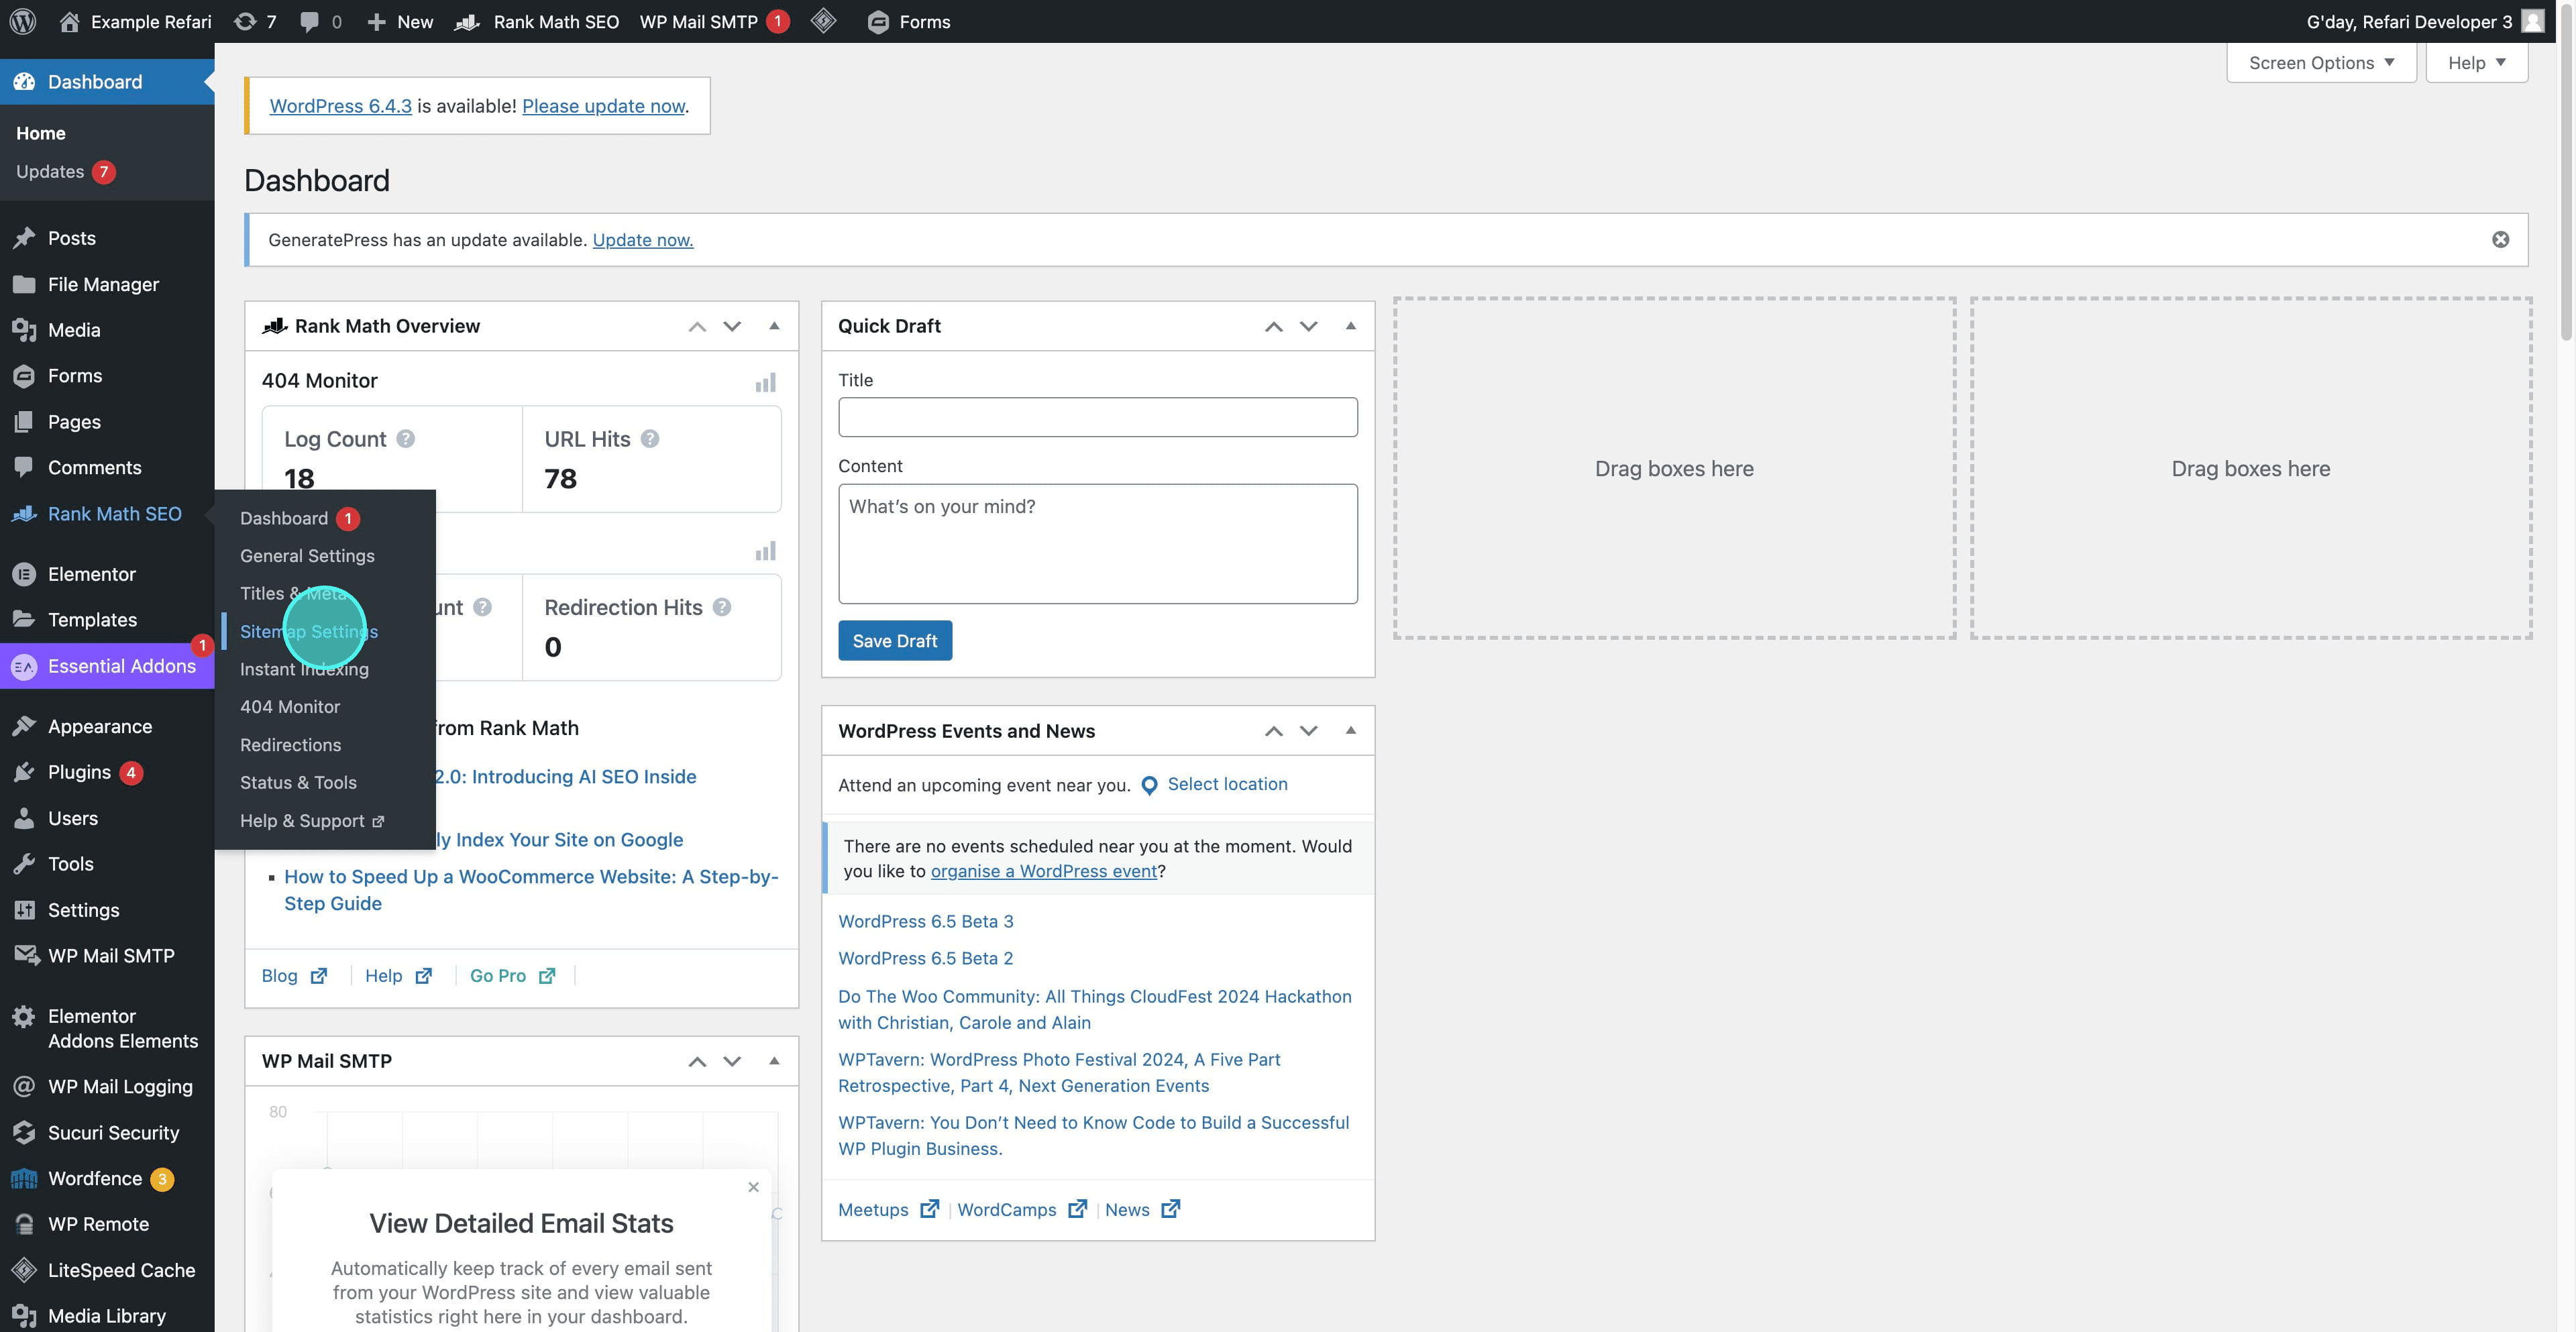Click URL Hits help question mark icon
This screenshot has height=1332, width=2576.
(650, 438)
